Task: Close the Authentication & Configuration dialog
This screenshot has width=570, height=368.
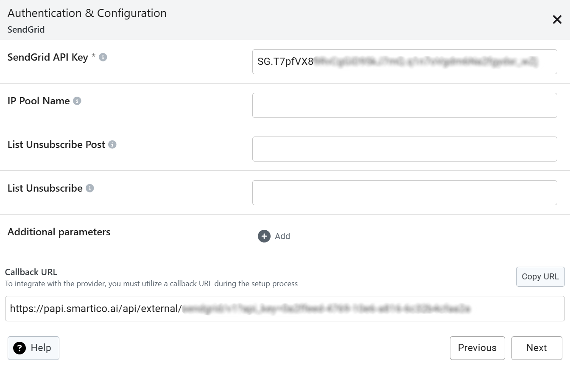Action: [557, 20]
